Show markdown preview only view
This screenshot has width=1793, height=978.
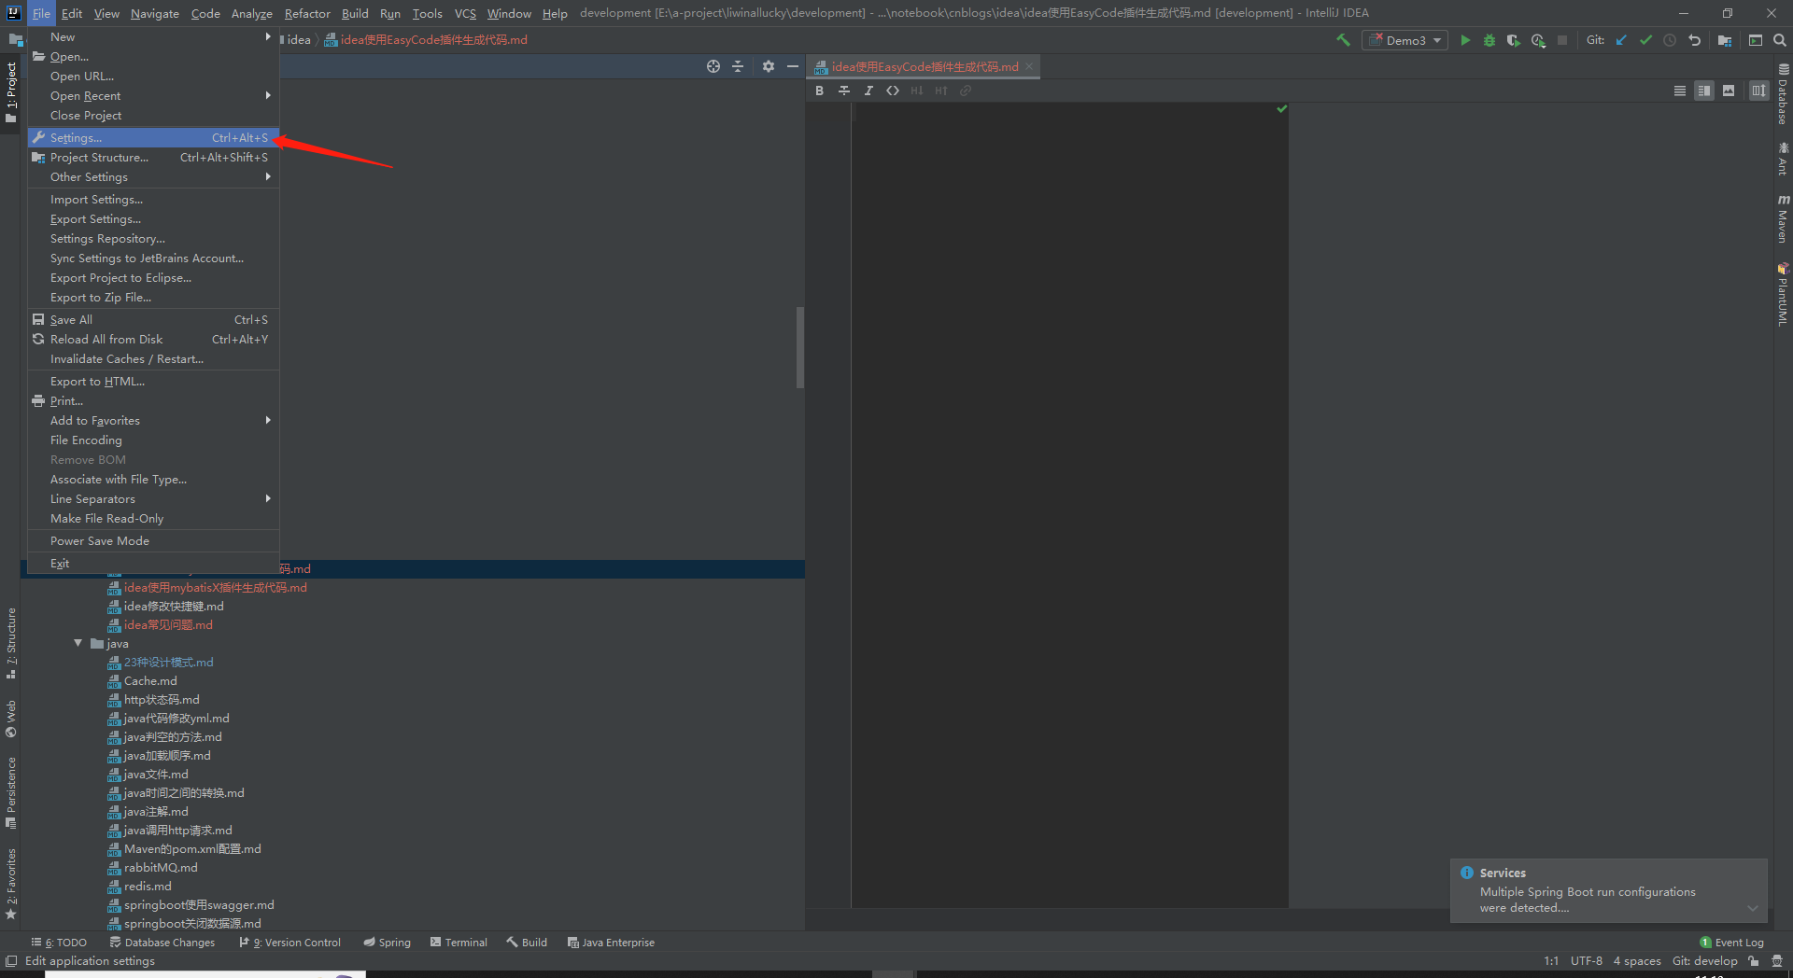tap(1729, 91)
